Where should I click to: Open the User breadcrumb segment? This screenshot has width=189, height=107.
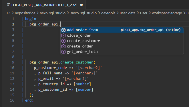[144, 13]
